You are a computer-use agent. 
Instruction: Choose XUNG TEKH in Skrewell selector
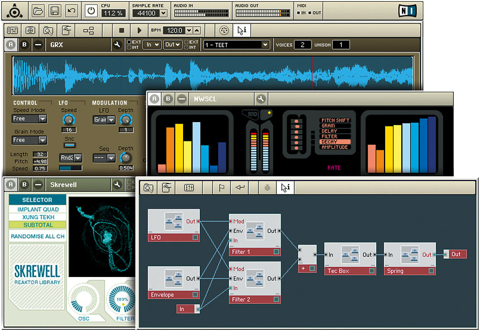coord(37,217)
